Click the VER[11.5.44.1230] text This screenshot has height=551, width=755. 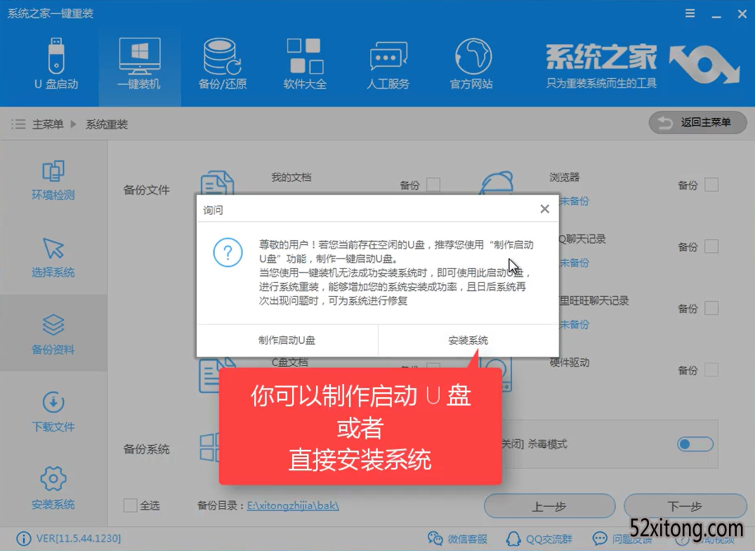click(x=79, y=538)
